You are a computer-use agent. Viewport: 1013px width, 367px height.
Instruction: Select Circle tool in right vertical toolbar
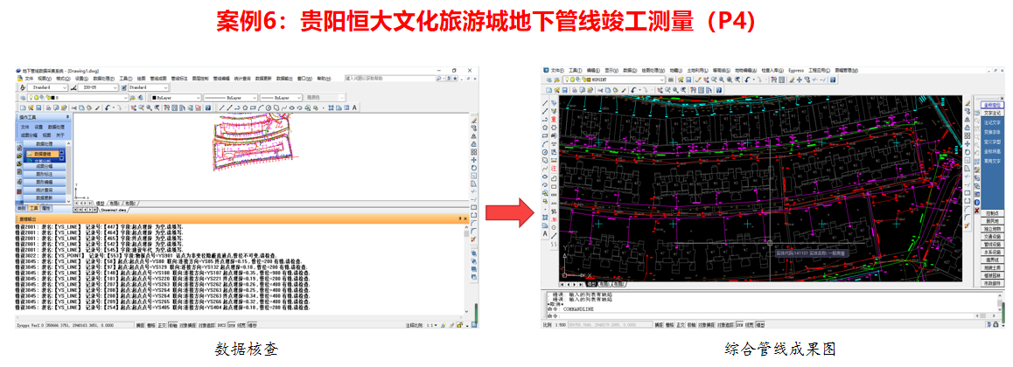[x=545, y=152]
